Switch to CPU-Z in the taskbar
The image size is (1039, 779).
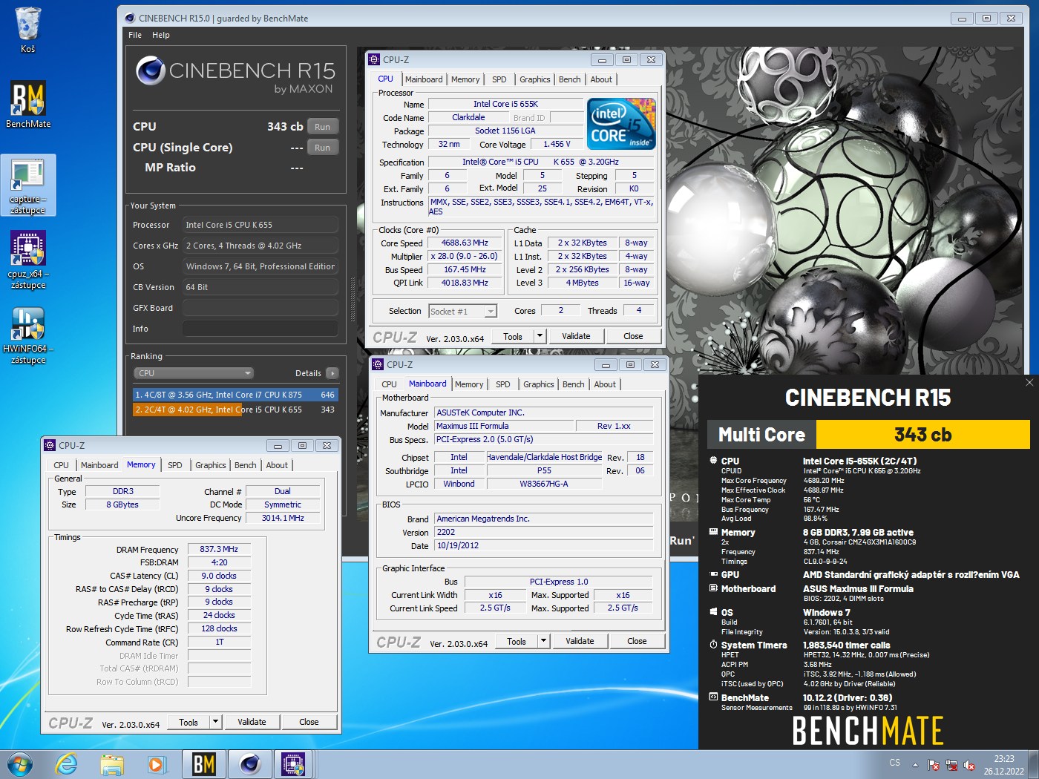point(294,764)
